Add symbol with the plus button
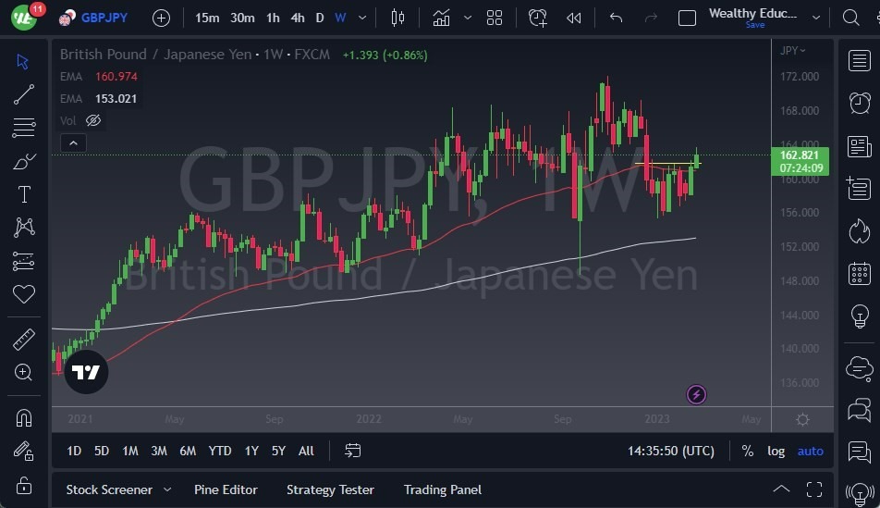880x508 pixels. coord(161,18)
